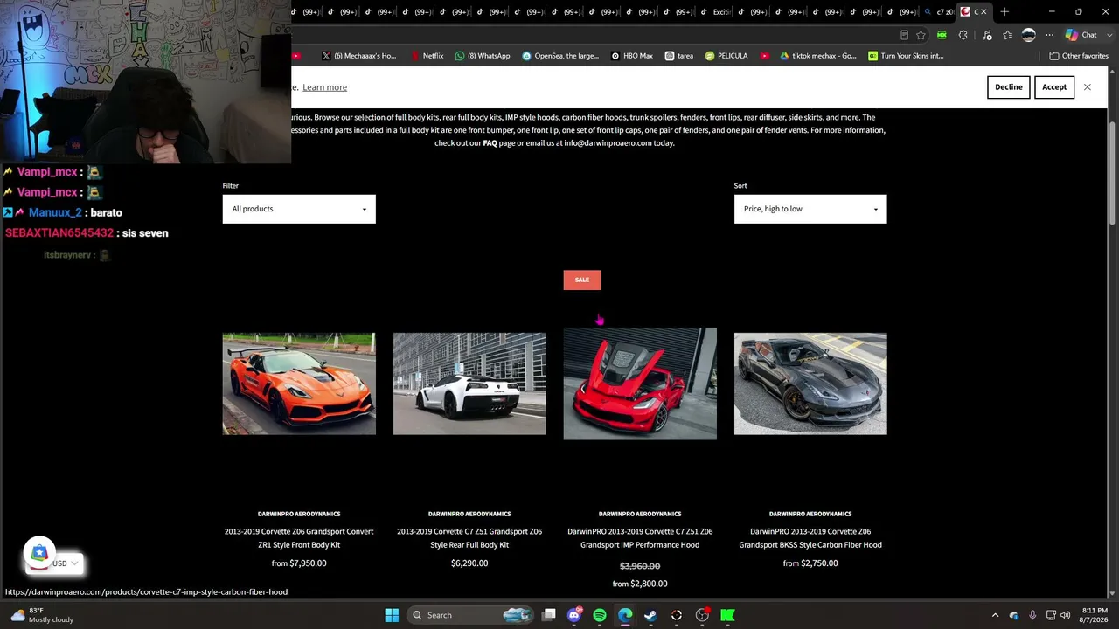Viewport: 1119px width, 629px height.
Task: Open the OneDrive tray icon
Action: coord(1014,615)
